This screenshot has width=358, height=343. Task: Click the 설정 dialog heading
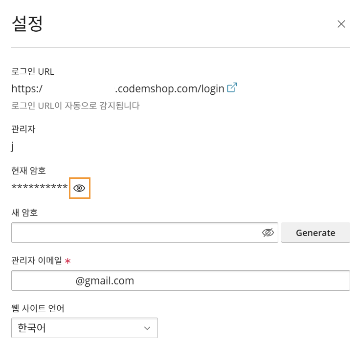(x=27, y=23)
